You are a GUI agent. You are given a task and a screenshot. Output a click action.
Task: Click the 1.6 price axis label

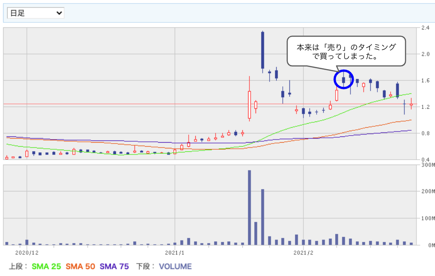click(x=425, y=81)
